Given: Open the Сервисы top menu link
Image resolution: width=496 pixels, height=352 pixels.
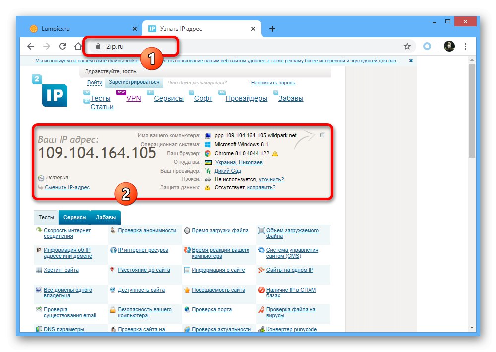Looking at the screenshot, I should [x=169, y=98].
